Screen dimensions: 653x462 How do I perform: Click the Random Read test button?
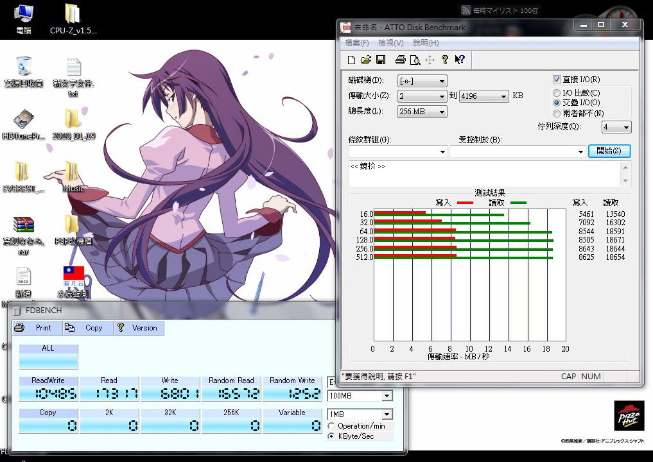point(231,389)
